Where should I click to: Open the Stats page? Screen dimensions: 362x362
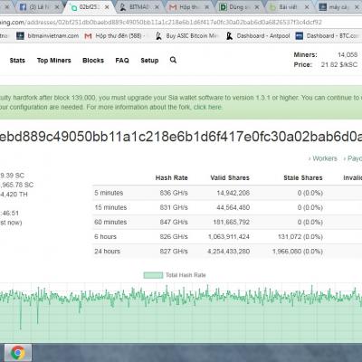click(x=17, y=61)
